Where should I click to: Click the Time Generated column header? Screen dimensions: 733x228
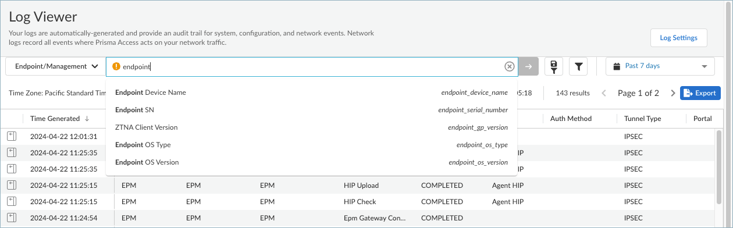point(55,119)
